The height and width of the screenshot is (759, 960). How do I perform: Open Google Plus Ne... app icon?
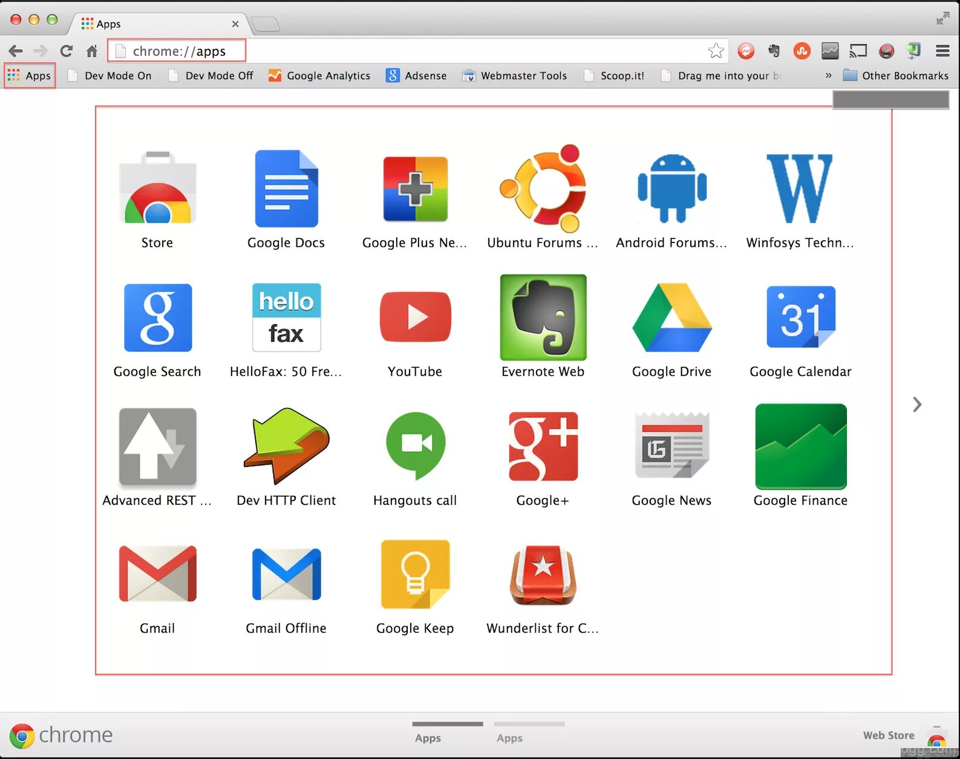[415, 188]
